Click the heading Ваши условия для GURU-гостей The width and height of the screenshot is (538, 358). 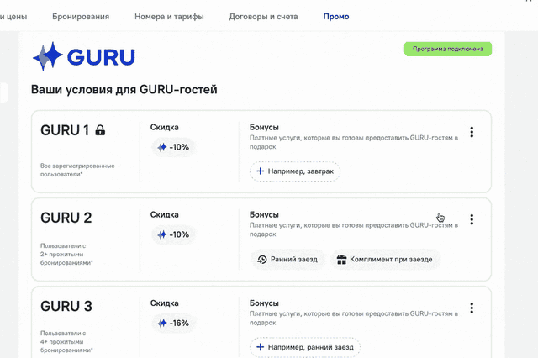click(124, 89)
